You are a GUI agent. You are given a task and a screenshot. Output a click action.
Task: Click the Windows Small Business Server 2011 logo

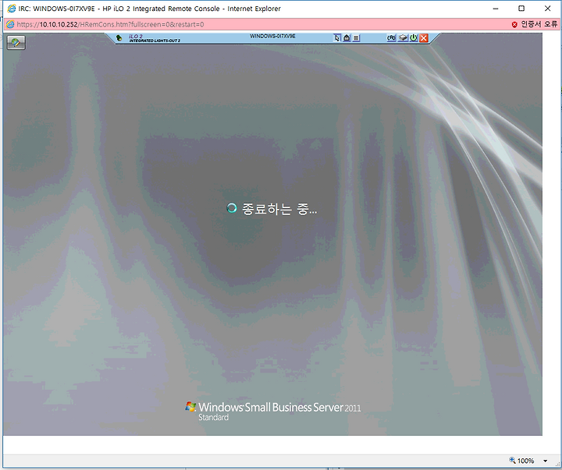(x=273, y=411)
